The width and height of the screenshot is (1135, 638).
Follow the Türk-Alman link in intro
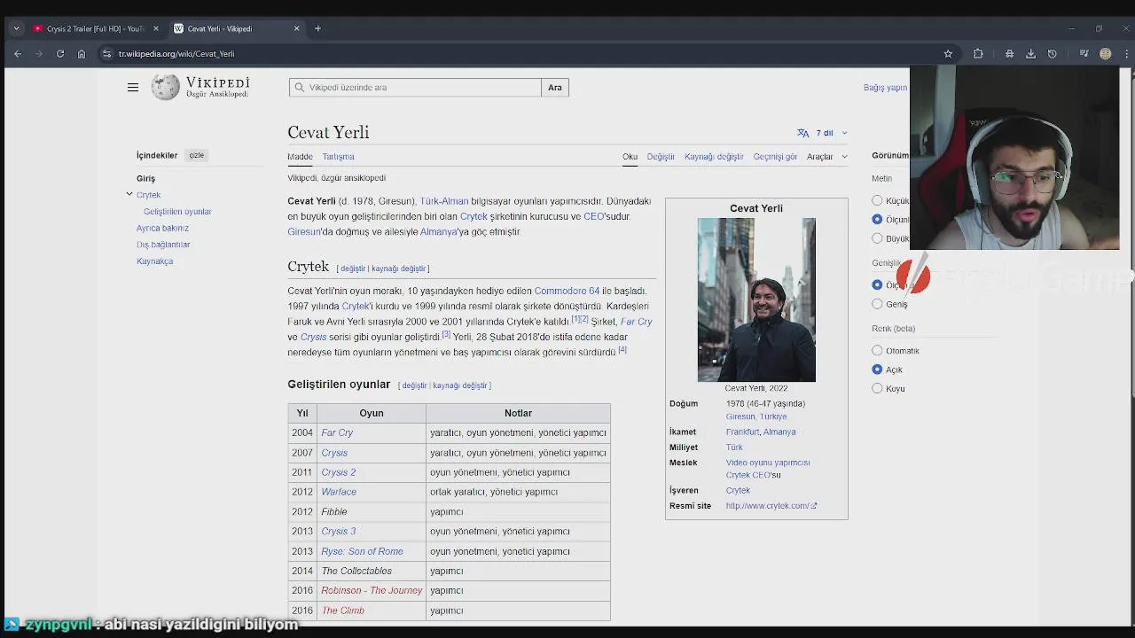tap(444, 201)
